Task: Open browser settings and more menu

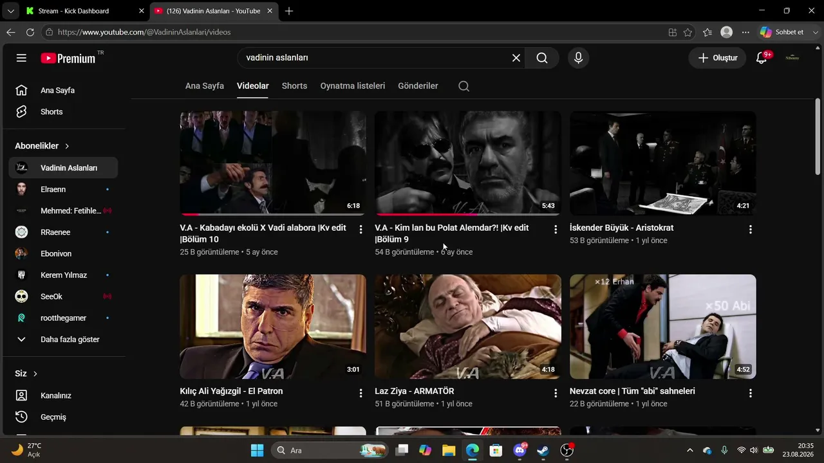Action: [745, 32]
